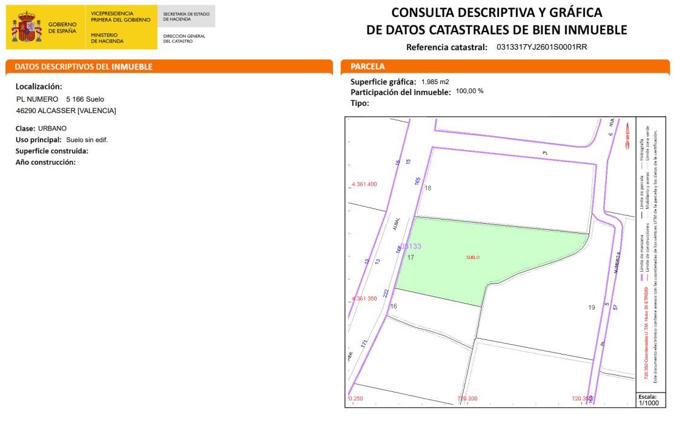Click the 'Referencia catastral:' label
The image size is (674, 421).
point(447,47)
